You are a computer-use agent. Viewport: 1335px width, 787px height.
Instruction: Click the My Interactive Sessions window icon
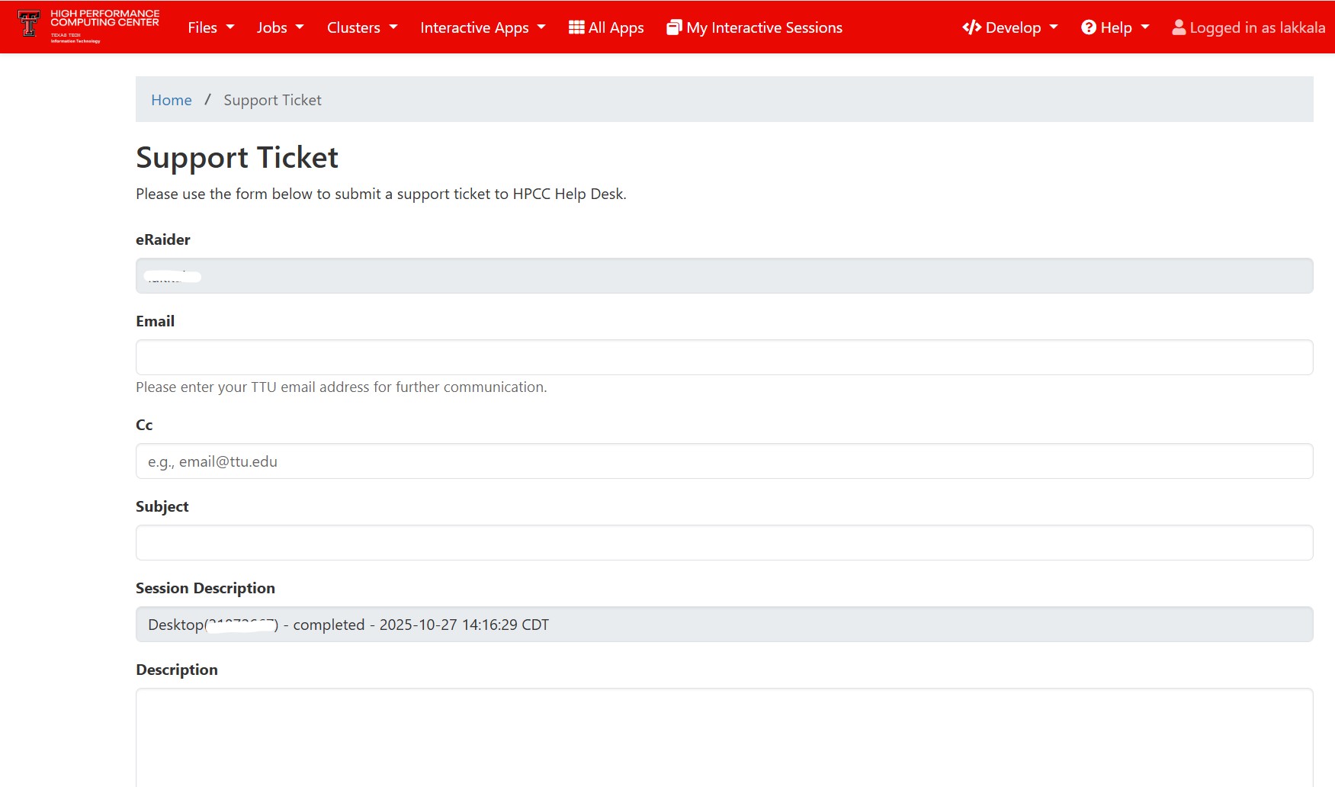(x=674, y=26)
